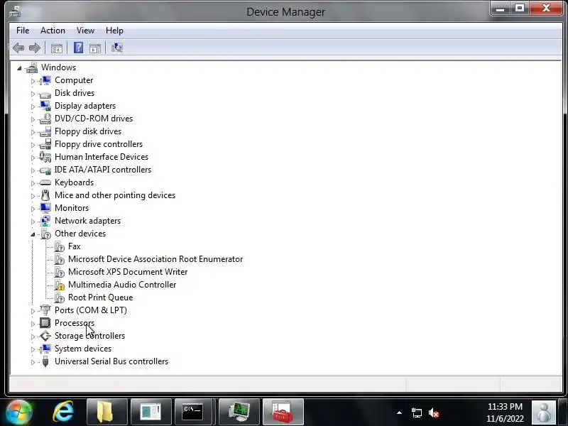
Task: Expand the Computer node
Action: pyautogui.click(x=33, y=81)
